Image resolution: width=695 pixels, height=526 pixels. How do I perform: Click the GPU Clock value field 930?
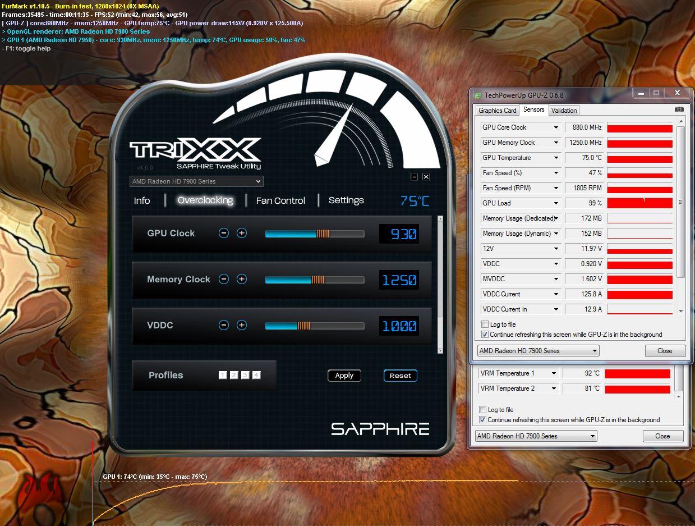tap(399, 234)
